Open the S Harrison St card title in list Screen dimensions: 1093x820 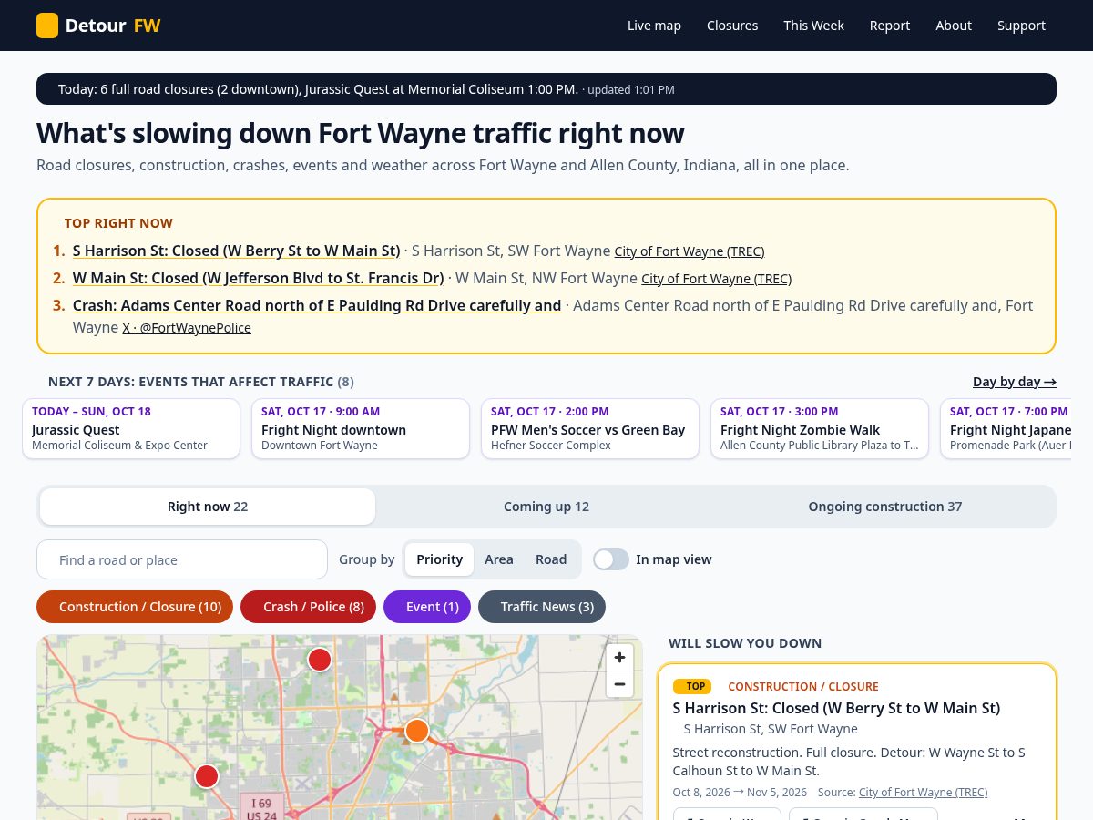(x=836, y=708)
